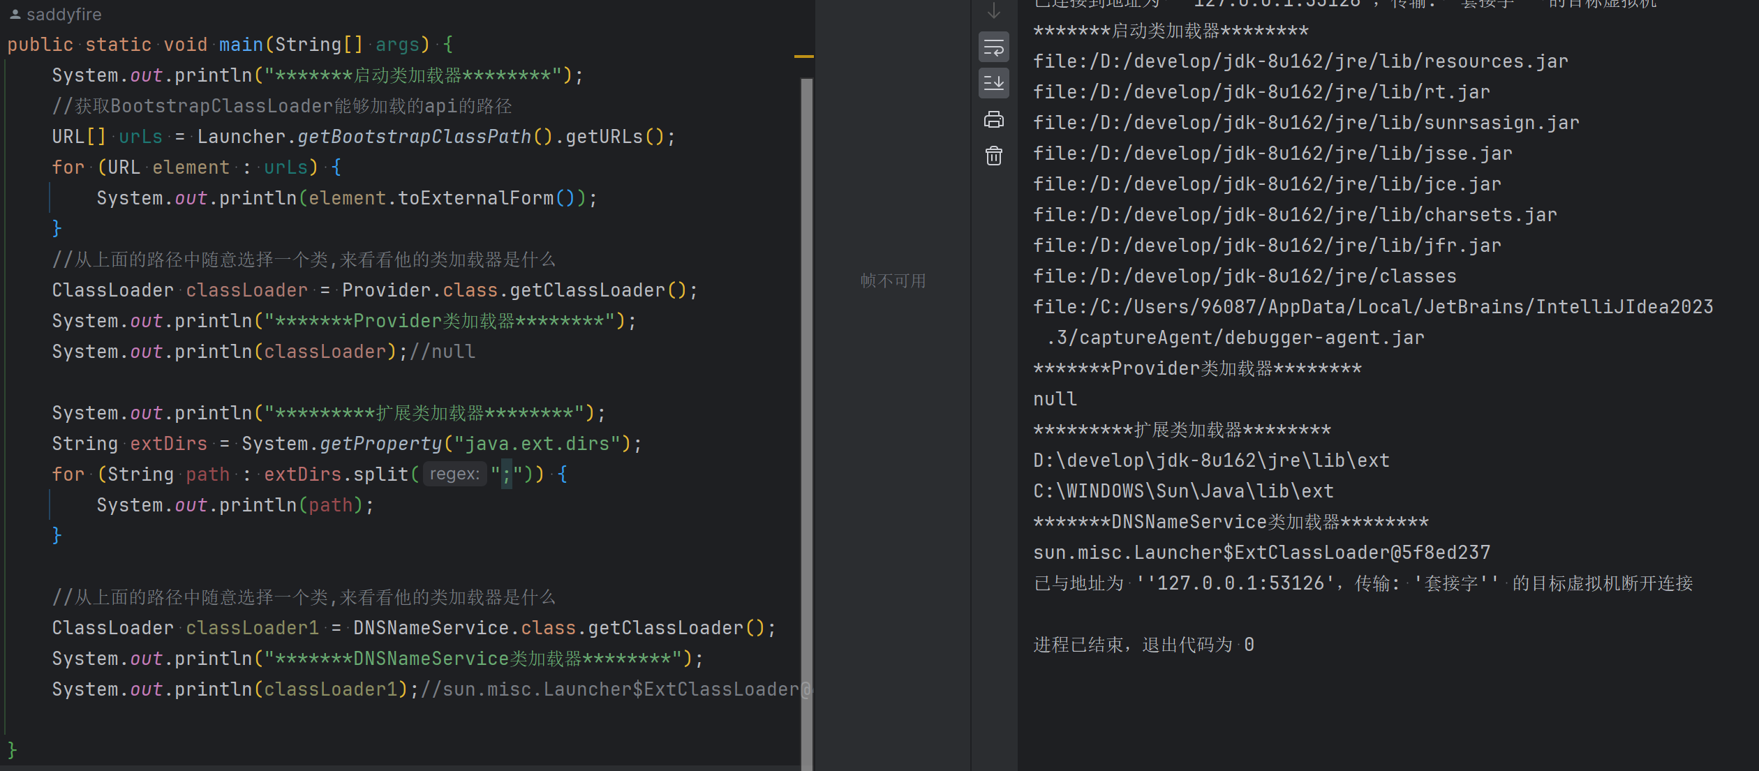Click getBootstrapClassPath method call
The image size is (1759, 771).
point(415,137)
